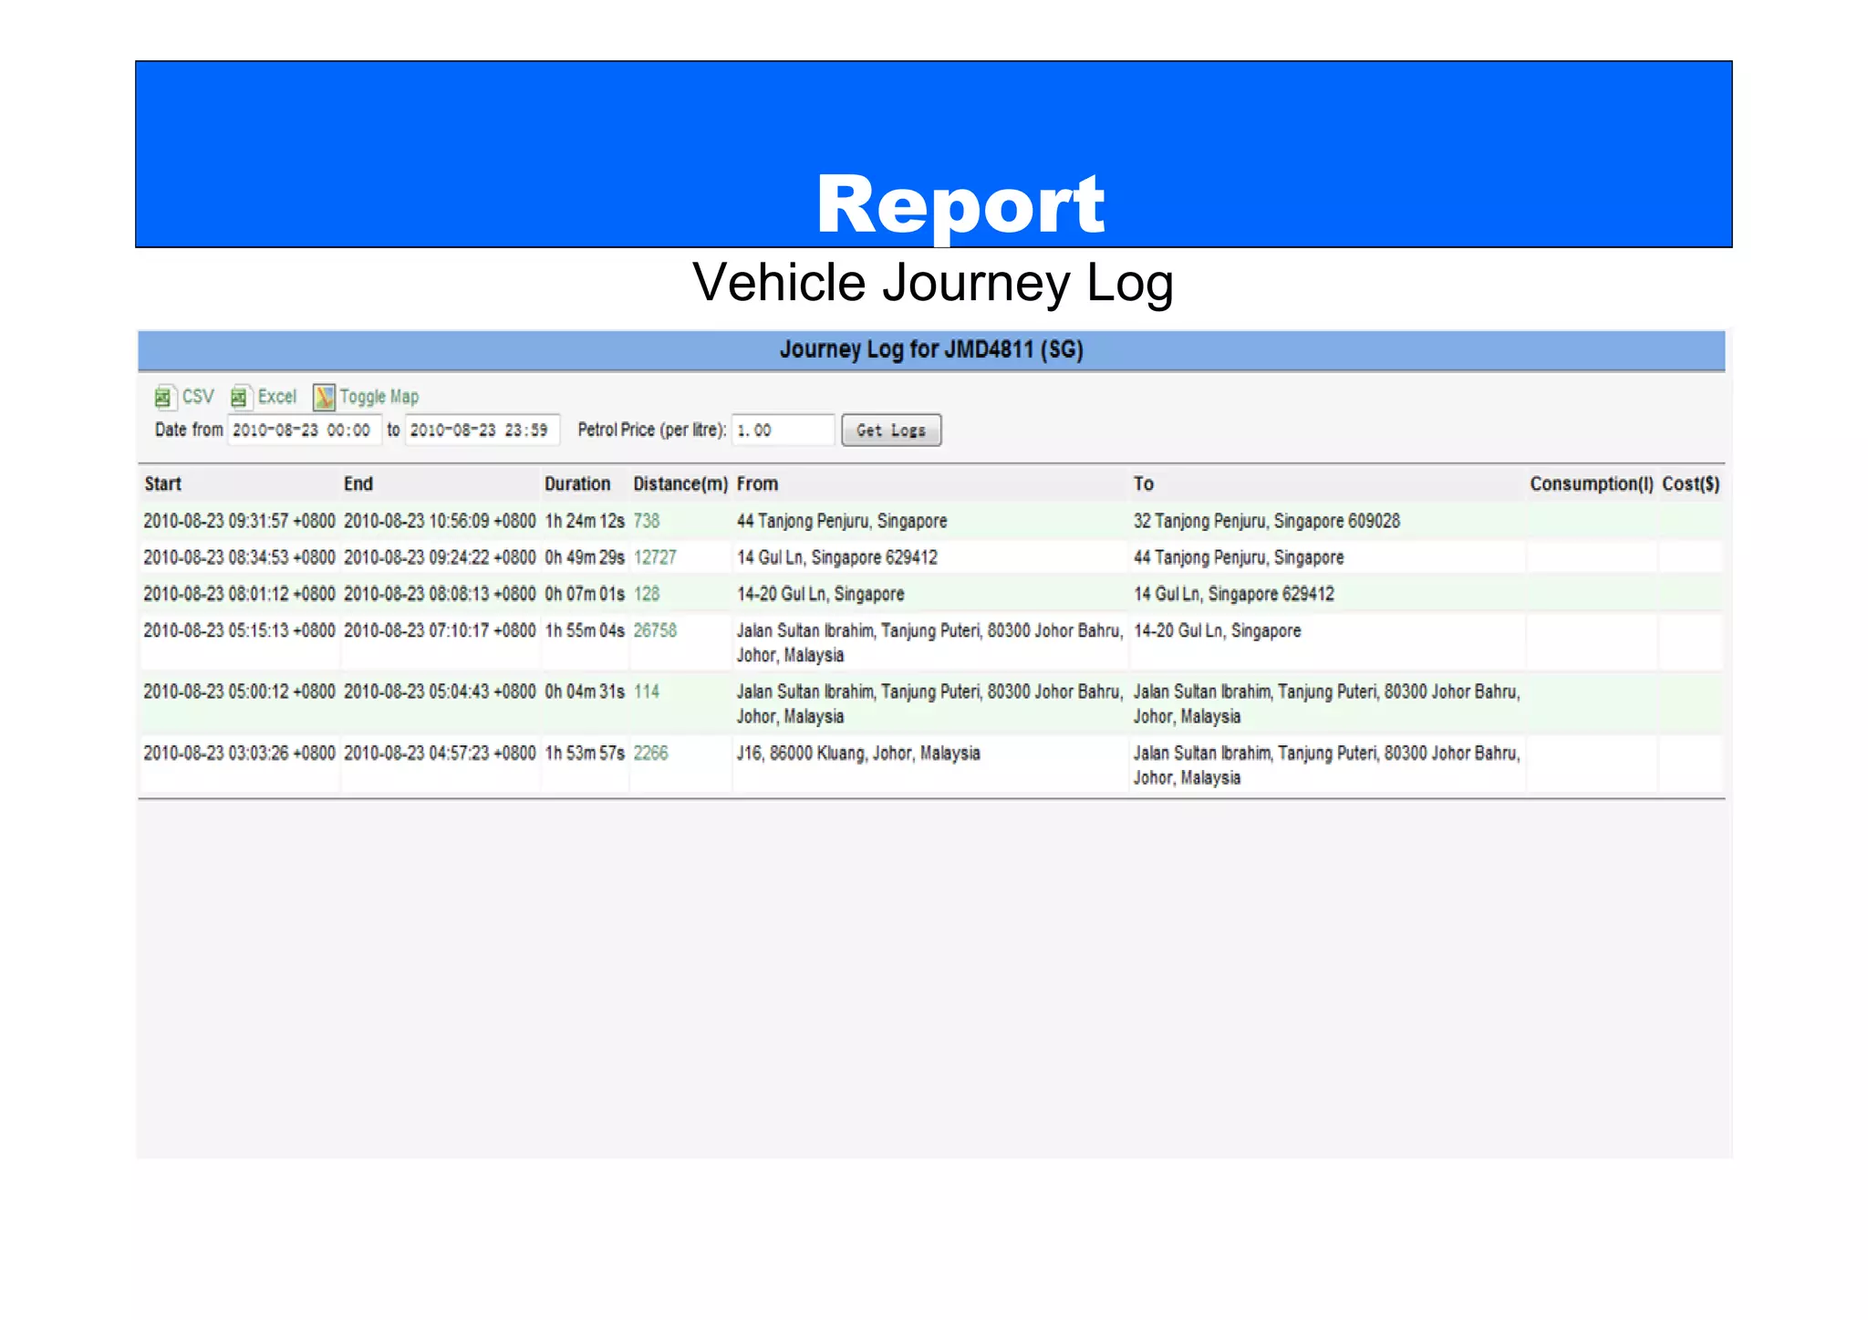1868x1320 pixels.
Task: Open the distance link 114
Action: (646, 691)
